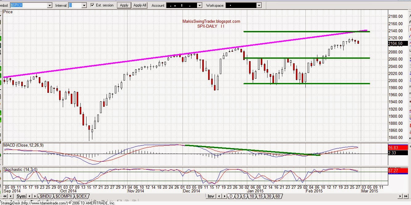Open the Workspace dropdown arrow

click(x=259, y=5)
